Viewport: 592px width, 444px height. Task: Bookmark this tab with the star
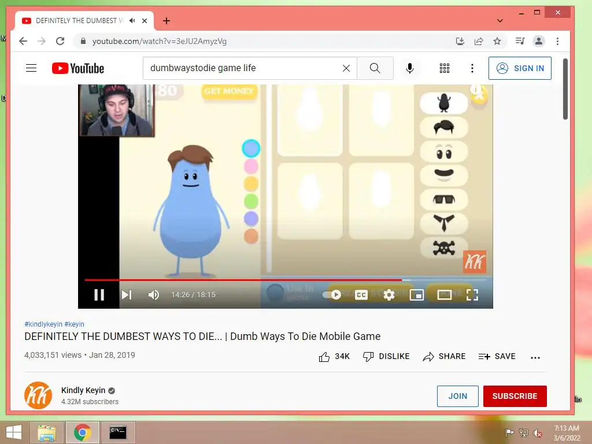(x=497, y=41)
